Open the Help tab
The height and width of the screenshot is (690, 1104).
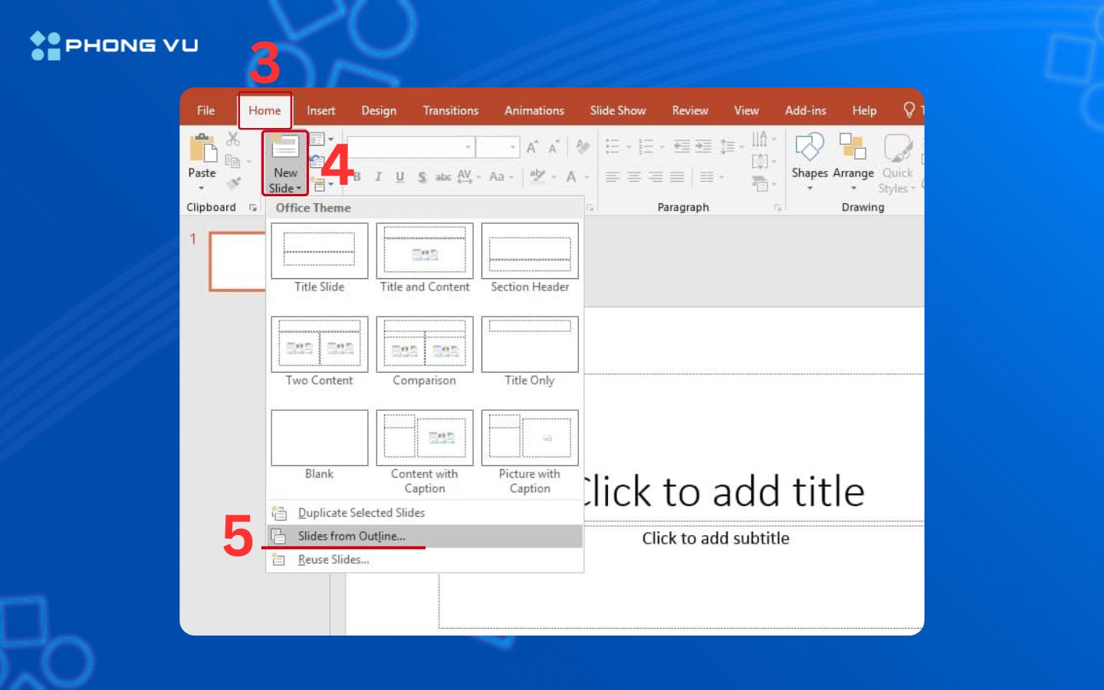tap(864, 110)
